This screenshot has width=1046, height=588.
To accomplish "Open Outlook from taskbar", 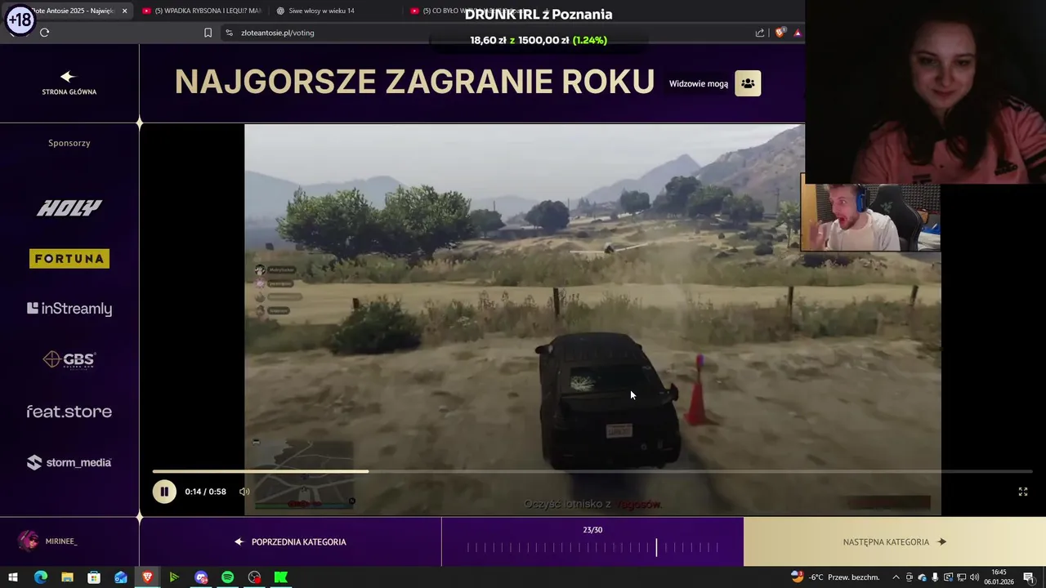I will 121,577.
